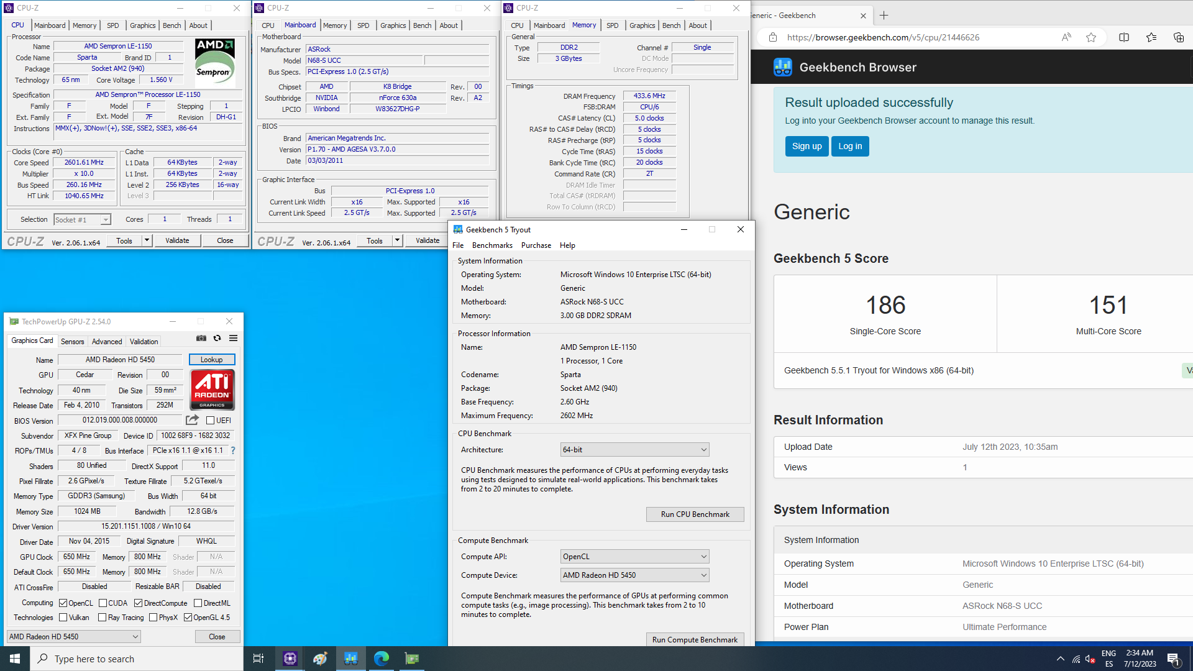Open the Windows Start menu
Screen dimensions: 1193x671
pos(15,659)
